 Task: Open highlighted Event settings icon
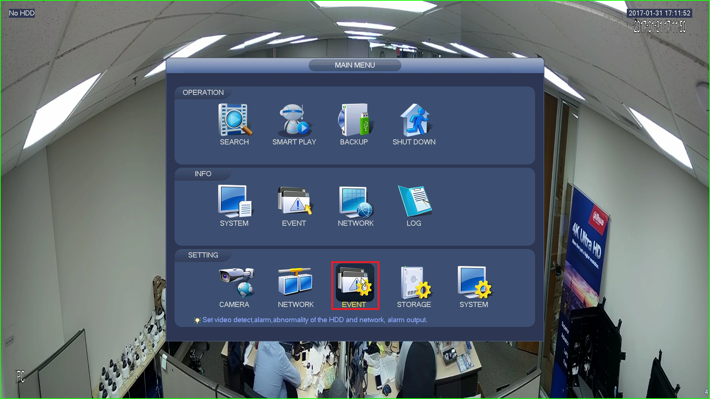pyautogui.click(x=355, y=282)
